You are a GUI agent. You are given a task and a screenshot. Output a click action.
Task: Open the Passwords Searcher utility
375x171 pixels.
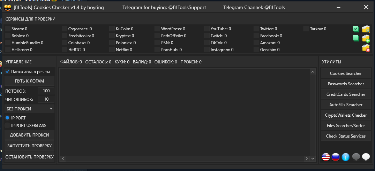pos(346,84)
